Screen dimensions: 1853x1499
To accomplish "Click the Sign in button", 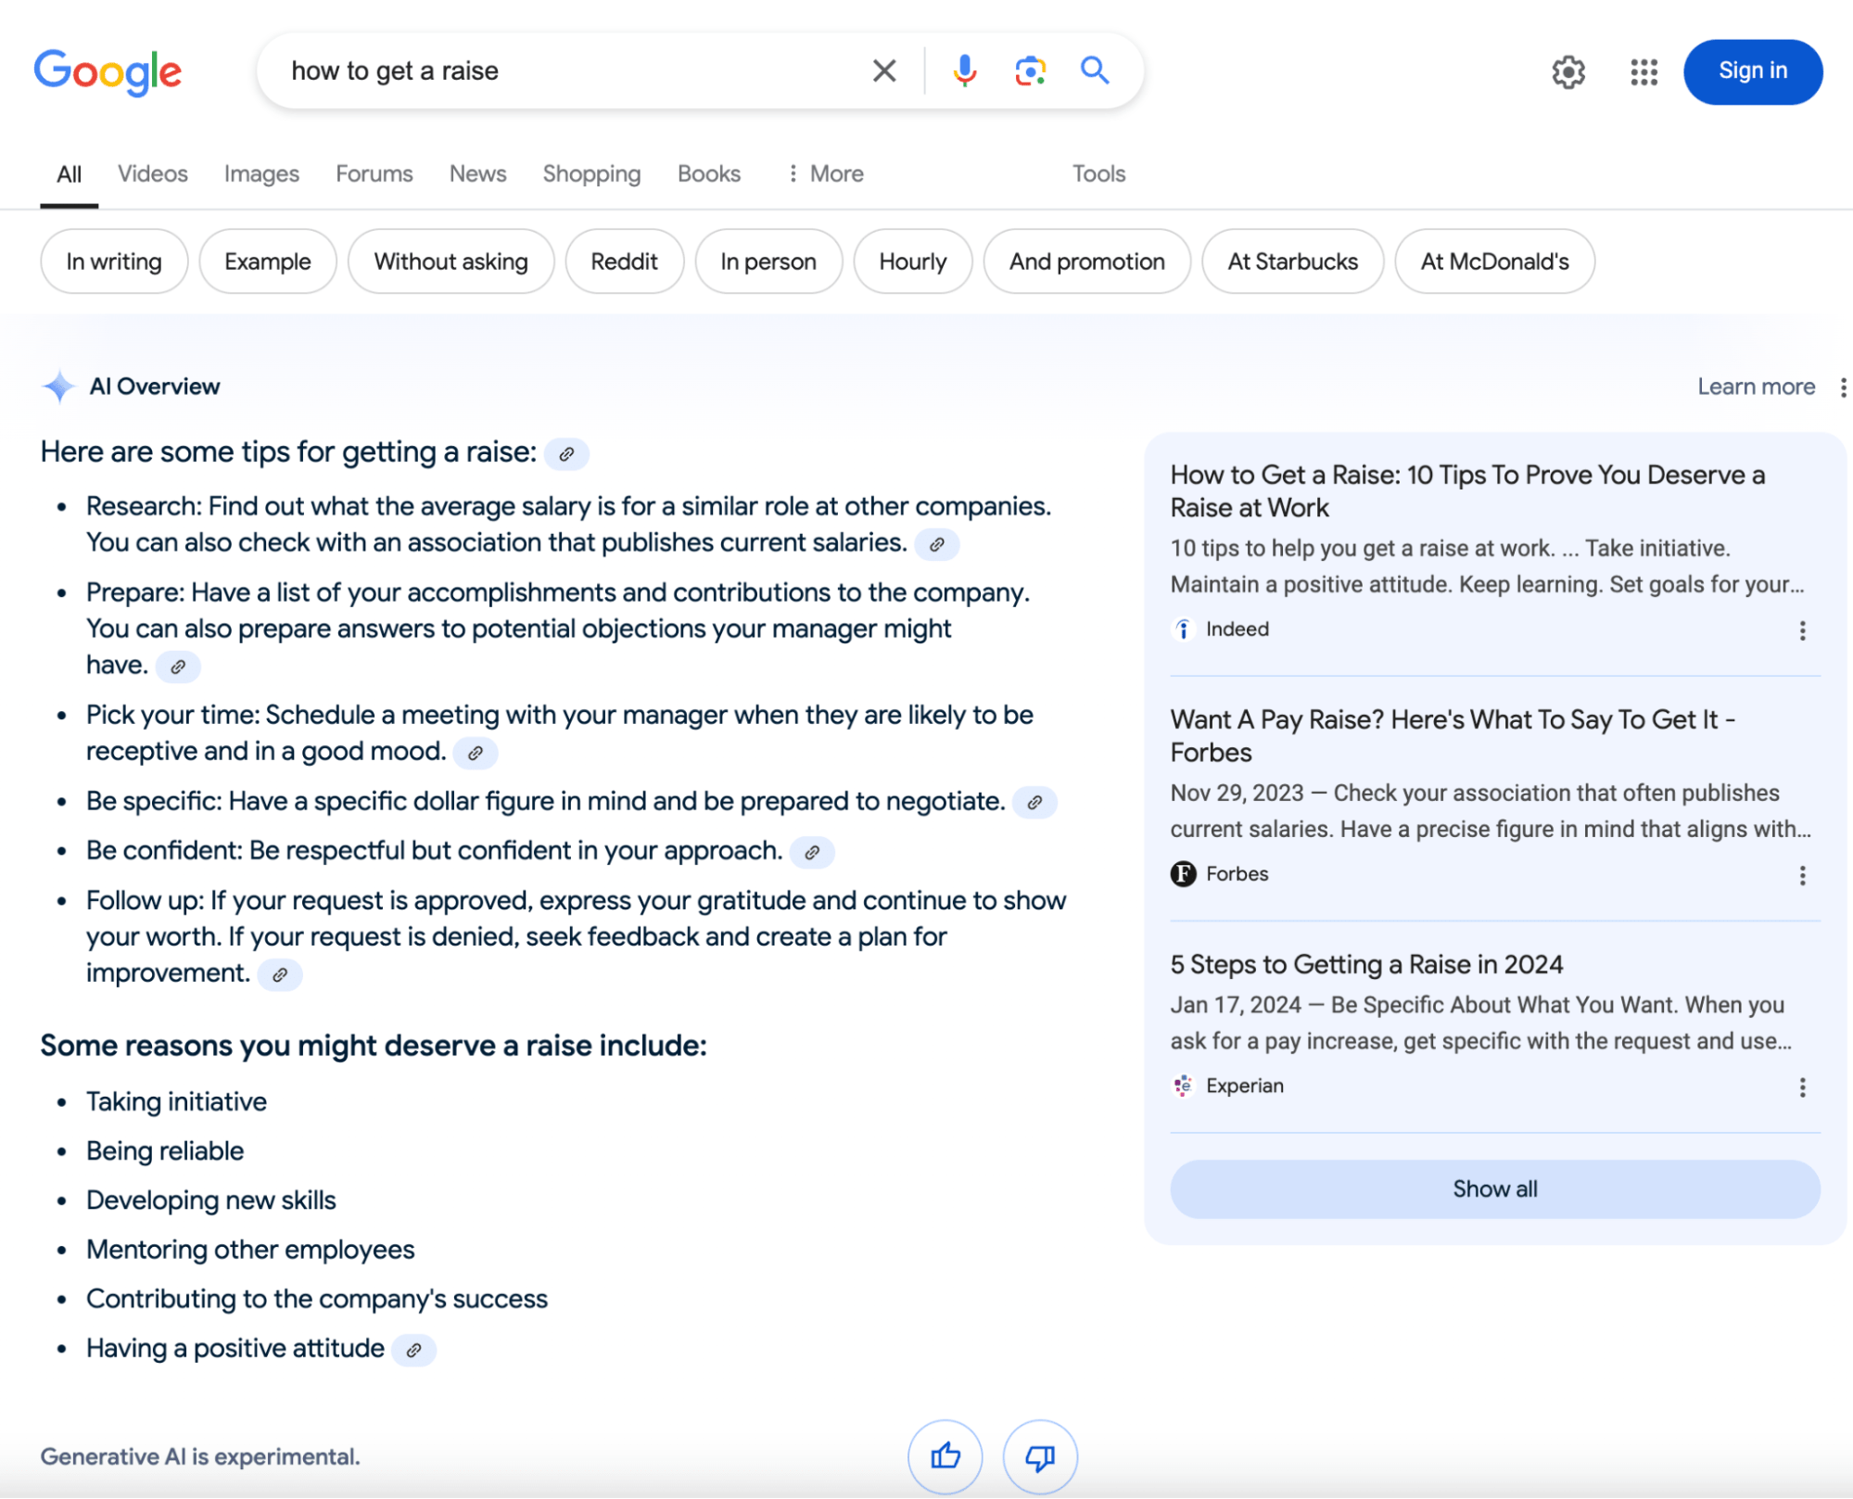I will (1752, 71).
